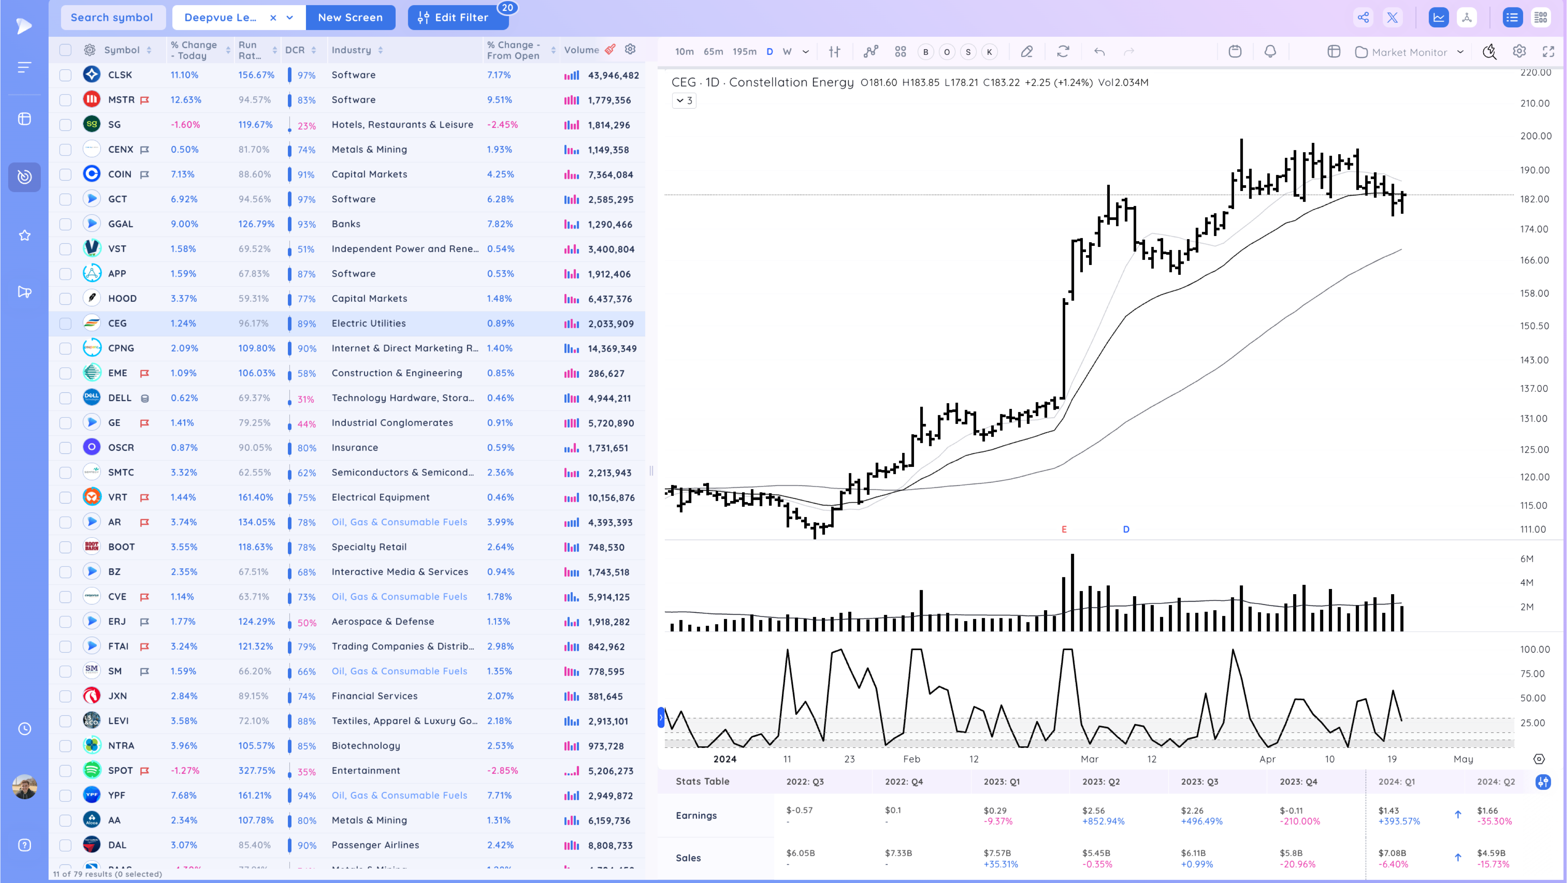
Task: Open the favorites star sidebar icon
Action: point(24,235)
